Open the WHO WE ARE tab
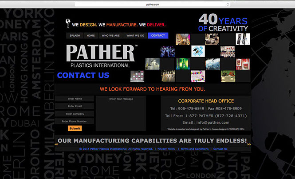 110,35
